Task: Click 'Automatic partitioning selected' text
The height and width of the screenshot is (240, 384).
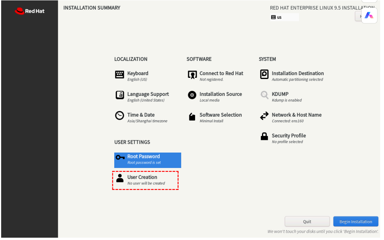Action: pyautogui.click(x=297, y=79)
